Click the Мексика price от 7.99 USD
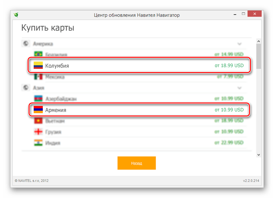The width and height of the screenshot is (274, 198). (x=230, y=76)
